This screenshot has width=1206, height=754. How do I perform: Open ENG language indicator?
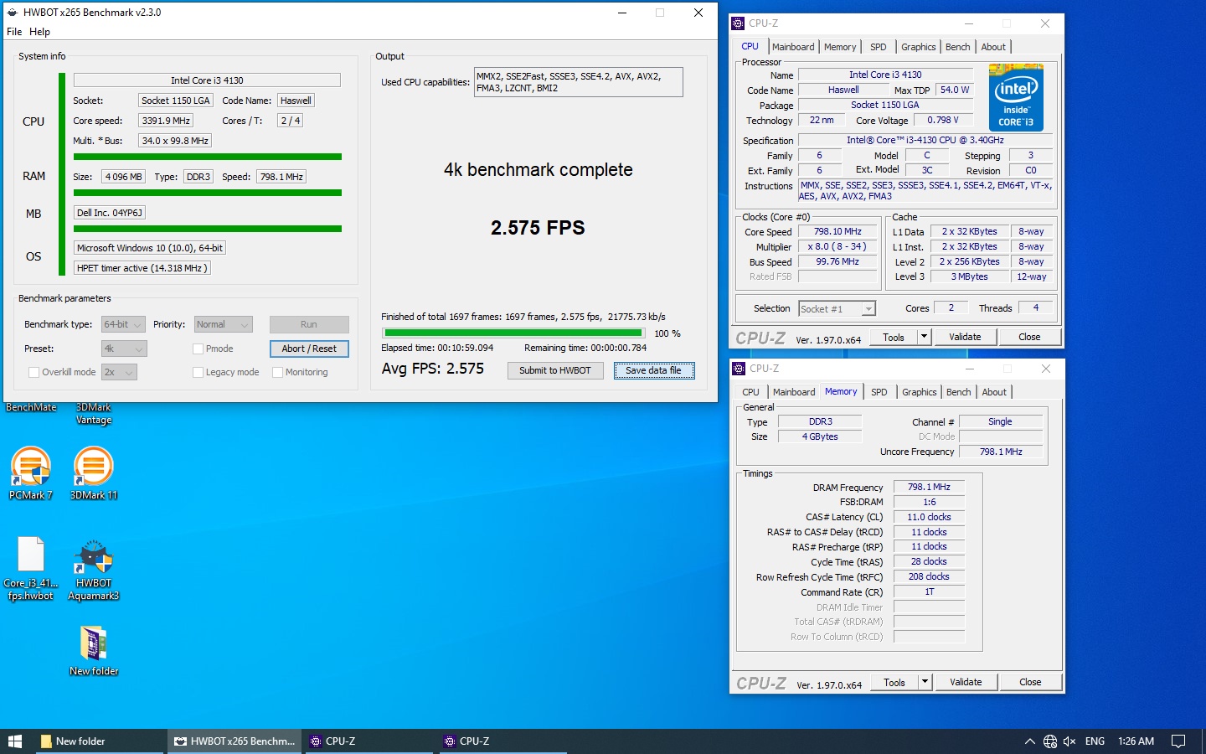pyautogui.click(x=1095, y=741)
